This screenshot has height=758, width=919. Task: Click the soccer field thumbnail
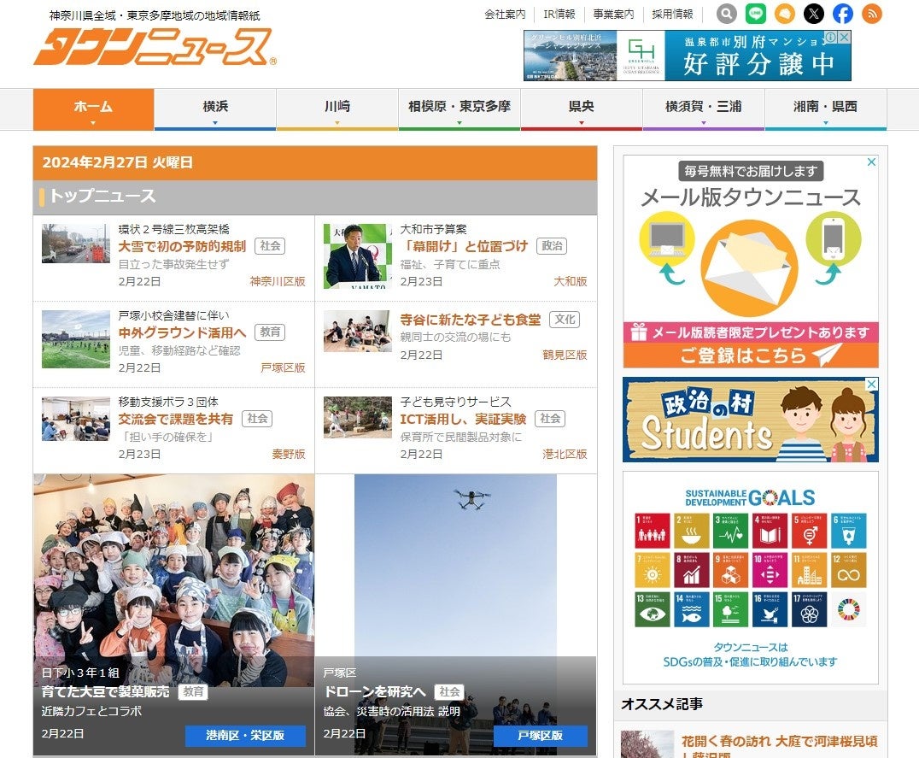pyautogui.click(x=76, y=339)
